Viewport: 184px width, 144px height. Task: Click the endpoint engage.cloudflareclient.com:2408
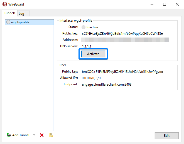coord(107,85)
